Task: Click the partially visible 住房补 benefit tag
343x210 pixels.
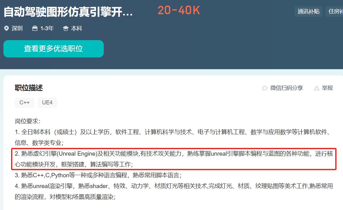Action: point(335,12)
